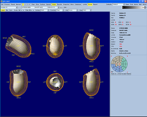Click the Accept button below polar map

[123, 74]
